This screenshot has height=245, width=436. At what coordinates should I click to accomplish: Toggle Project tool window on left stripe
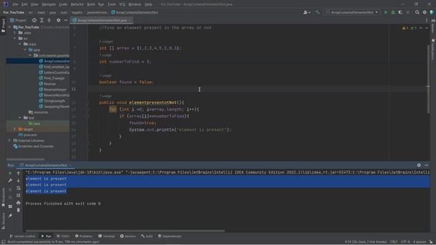(x=3, y=26)
